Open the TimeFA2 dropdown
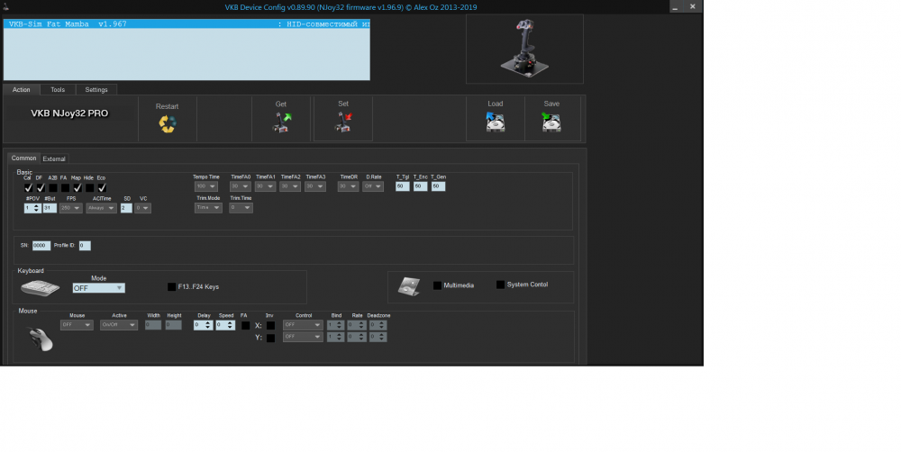The width and height of the screenshot is (901, 452). [290, 186]
